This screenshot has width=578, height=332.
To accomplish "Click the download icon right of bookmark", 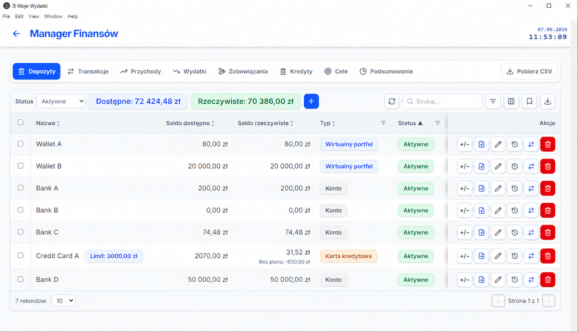I will [x=548, y=101].
